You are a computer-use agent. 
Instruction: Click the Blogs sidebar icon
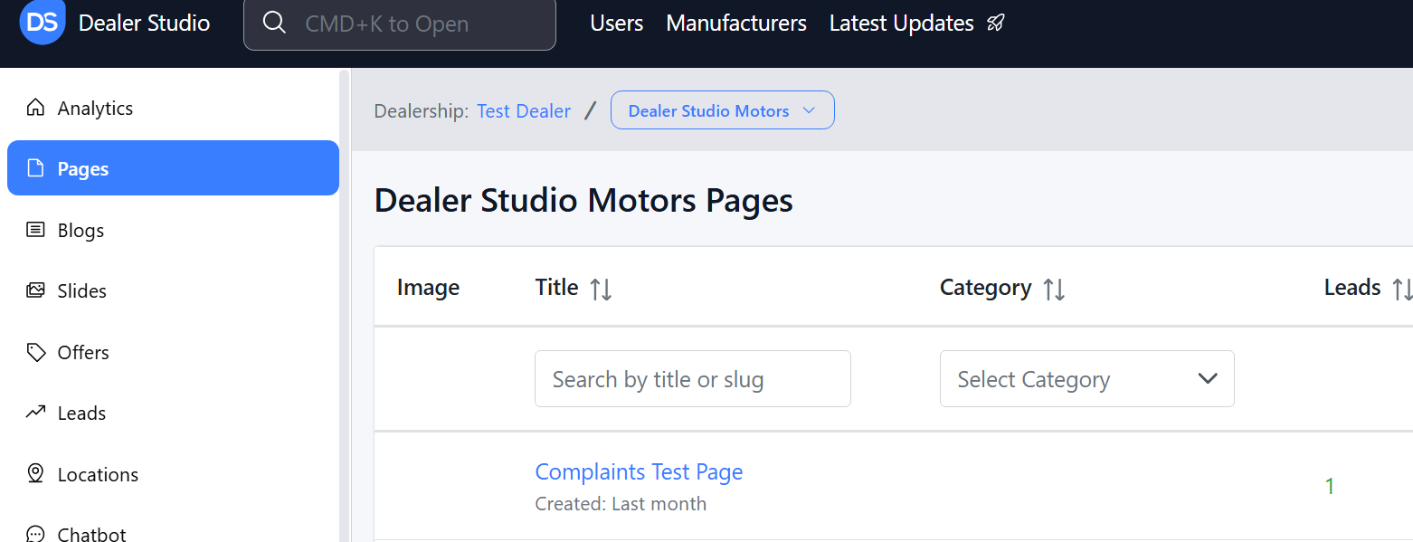(35, 230)
